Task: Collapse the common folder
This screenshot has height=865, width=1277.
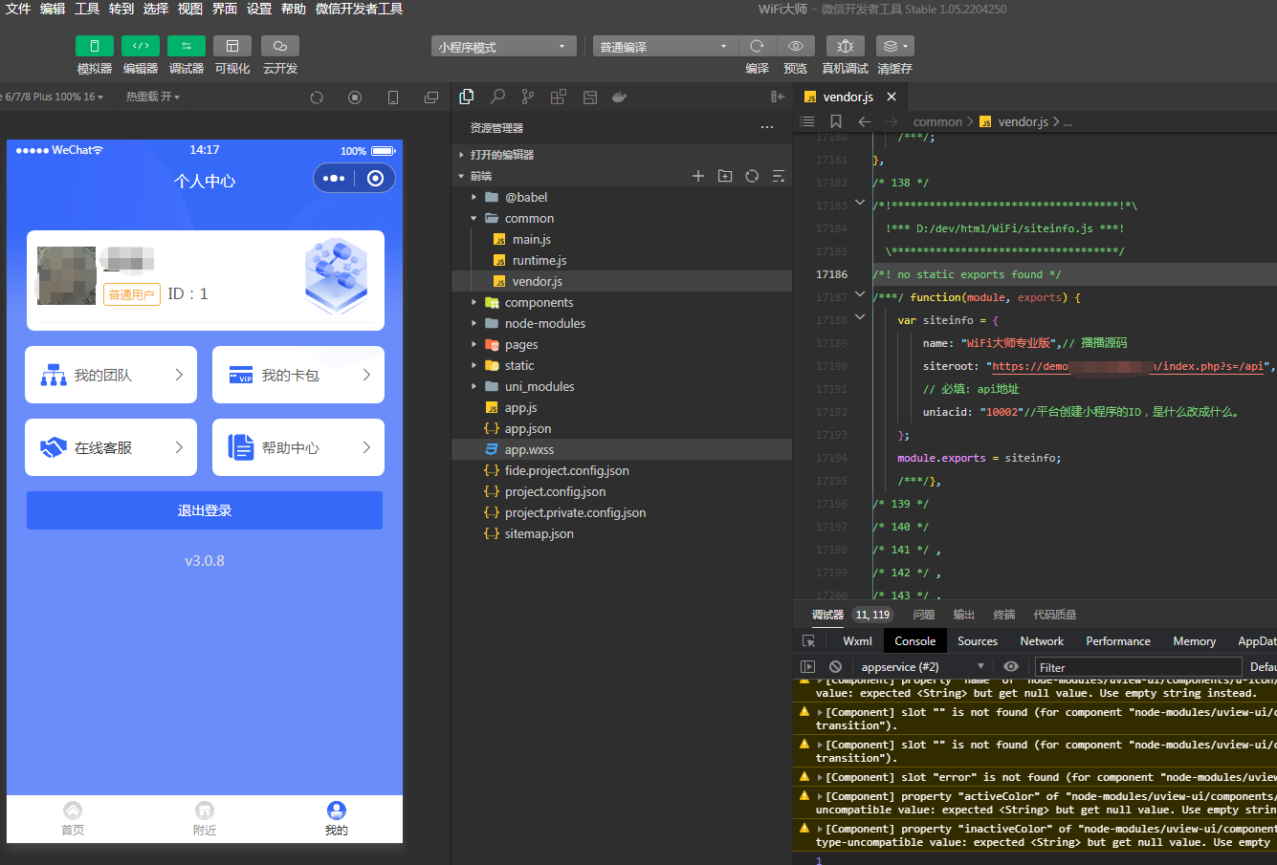Action: [622, 218]
